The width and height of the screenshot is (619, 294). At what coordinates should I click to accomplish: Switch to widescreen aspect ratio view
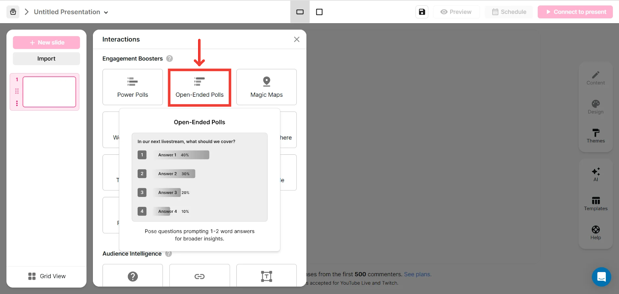click(300, 12)
